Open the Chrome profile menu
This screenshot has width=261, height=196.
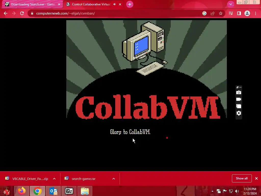(x=247, y=13)
